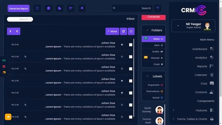The image size is (222, 125).
Task: Open notifications bell icon
Action: (82, 8)
